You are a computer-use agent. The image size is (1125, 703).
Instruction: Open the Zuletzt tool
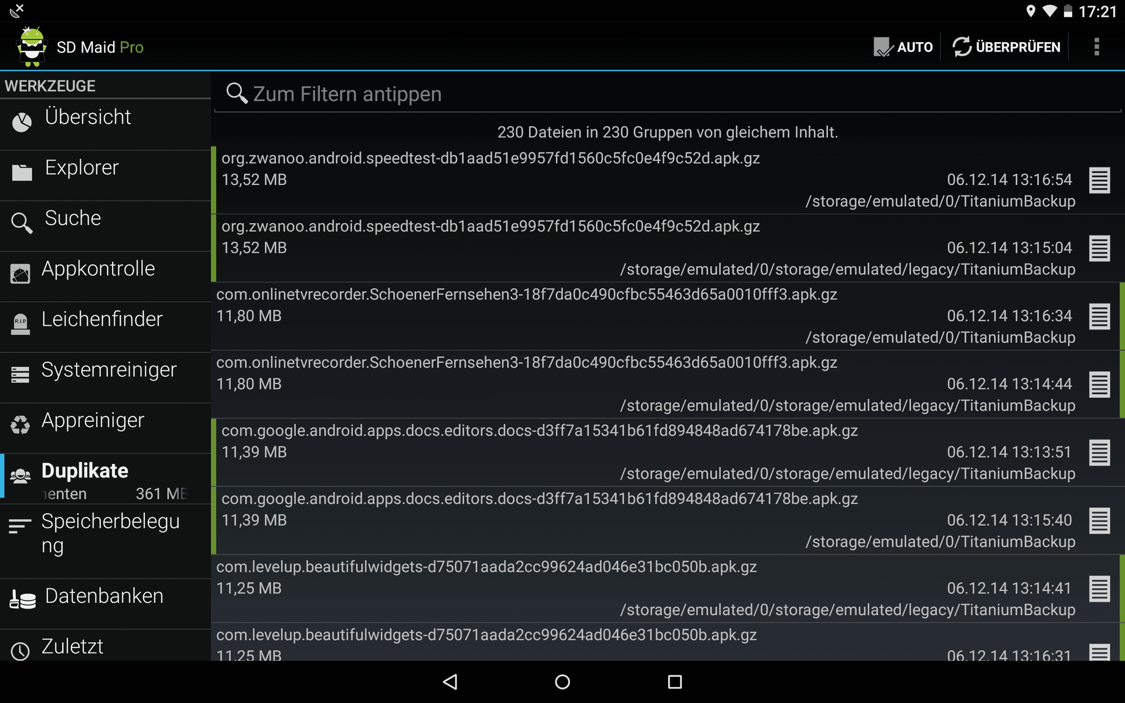[105, 645]
